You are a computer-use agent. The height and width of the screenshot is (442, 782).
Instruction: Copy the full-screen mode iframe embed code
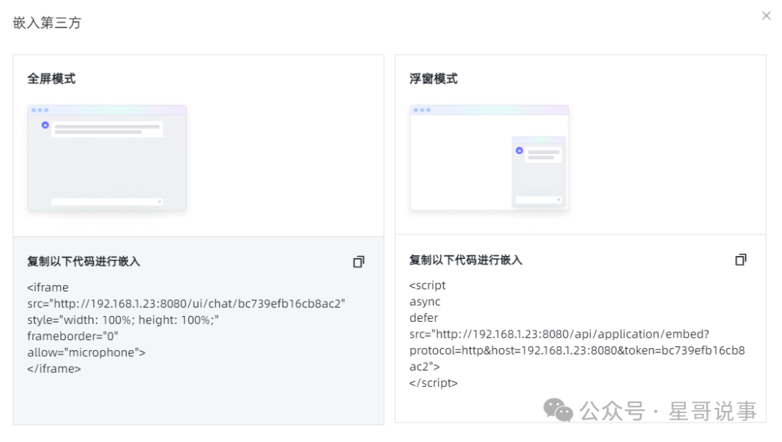pos(358,262)
